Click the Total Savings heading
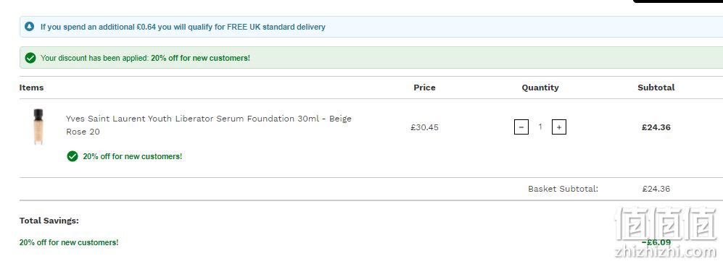Image resolution: width=723 pixels, height=264 pixels. 49,221
